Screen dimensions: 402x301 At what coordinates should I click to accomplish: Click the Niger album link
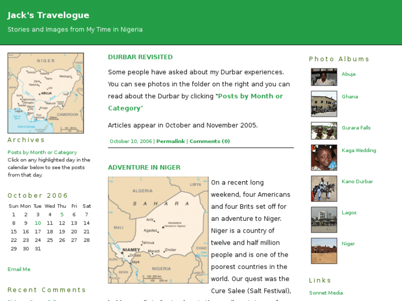pos(348,244)
